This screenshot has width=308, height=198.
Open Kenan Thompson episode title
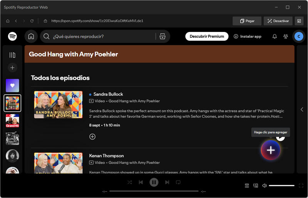tap(107, 156)
